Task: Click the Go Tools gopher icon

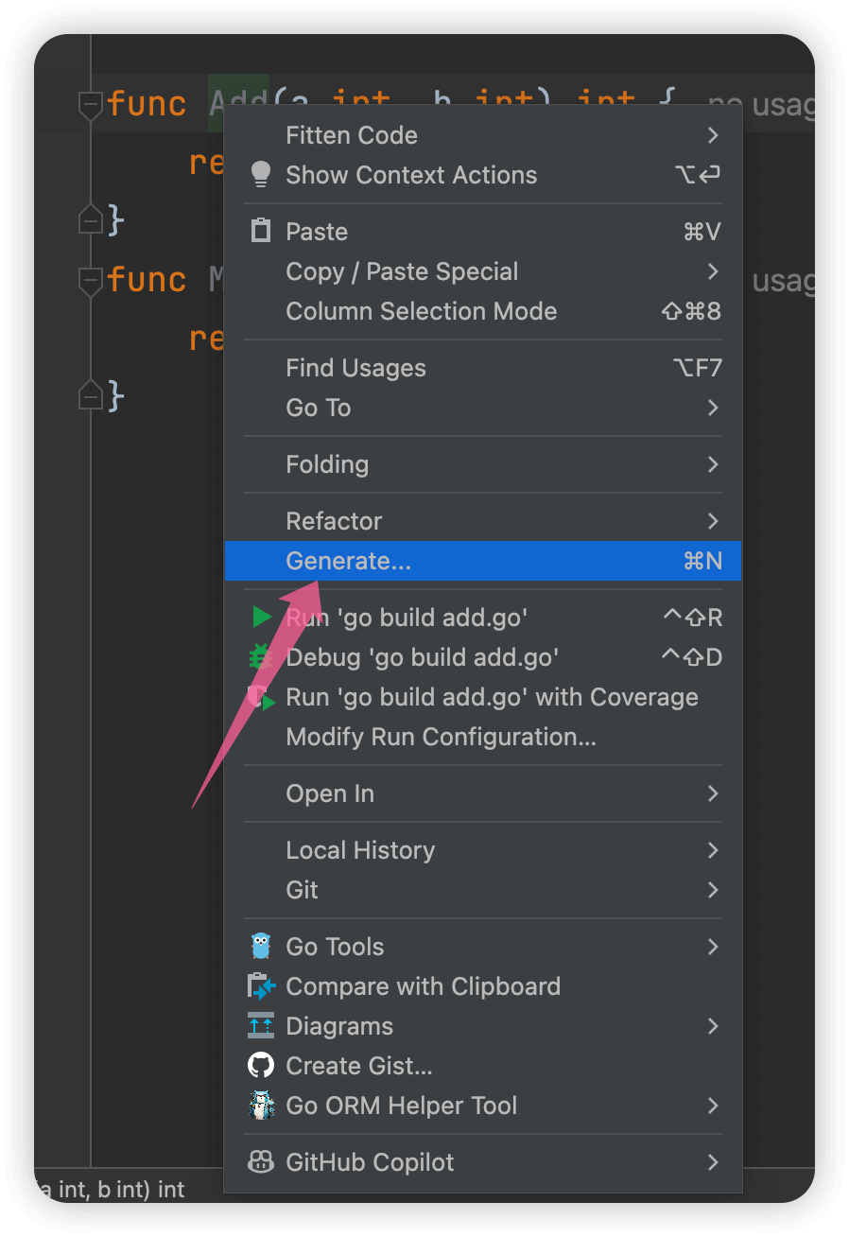Action: (260, 947)
